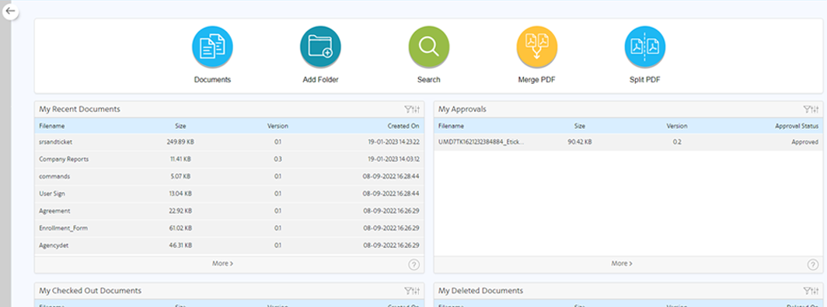Screen dimensions: 827x307
Task: Click version 0.3 of Company Reports
Action: (x=277, y=159)
